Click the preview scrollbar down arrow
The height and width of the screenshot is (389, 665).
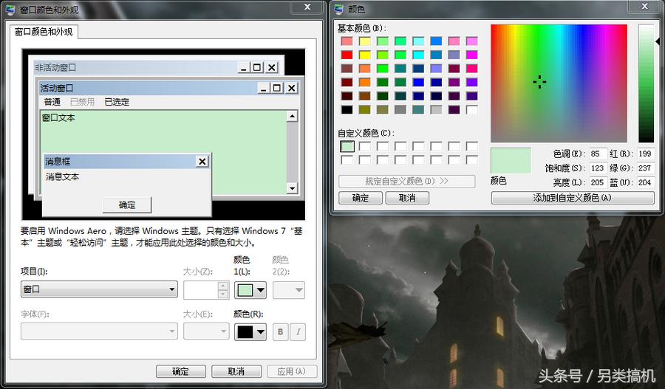(x=292, y=189)
